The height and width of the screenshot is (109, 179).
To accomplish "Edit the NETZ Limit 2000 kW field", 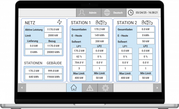I will coord(53,36).
